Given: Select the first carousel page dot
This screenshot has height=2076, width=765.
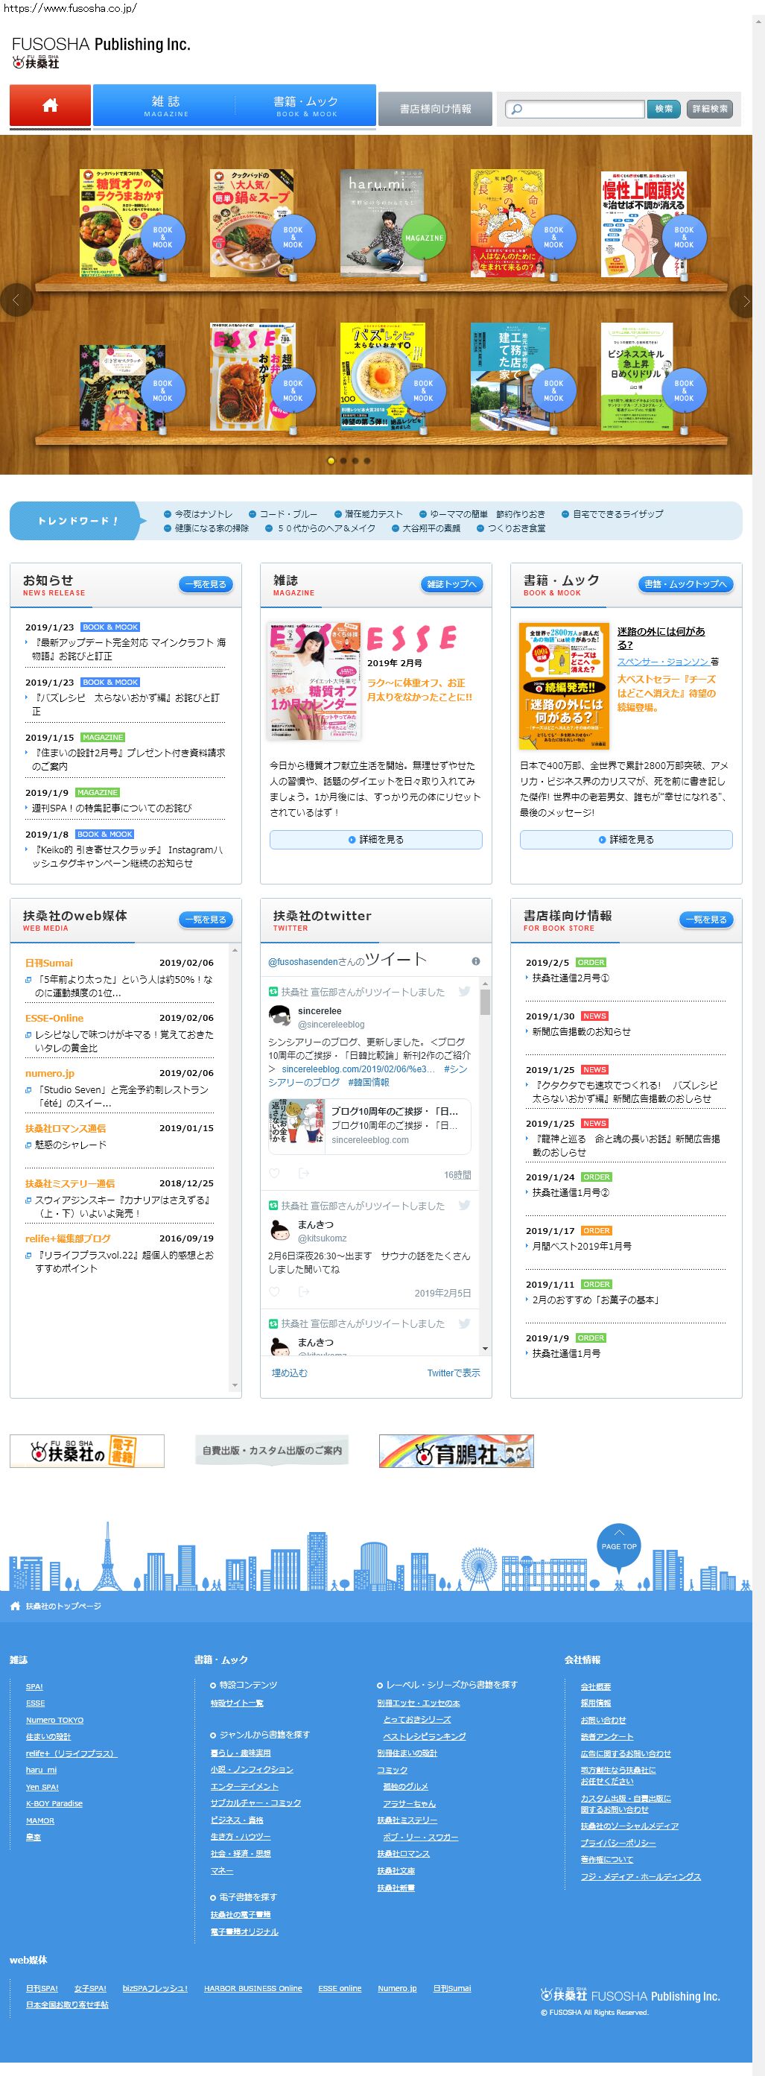Looking at the screenshot, I should click(x=331, y=461).
